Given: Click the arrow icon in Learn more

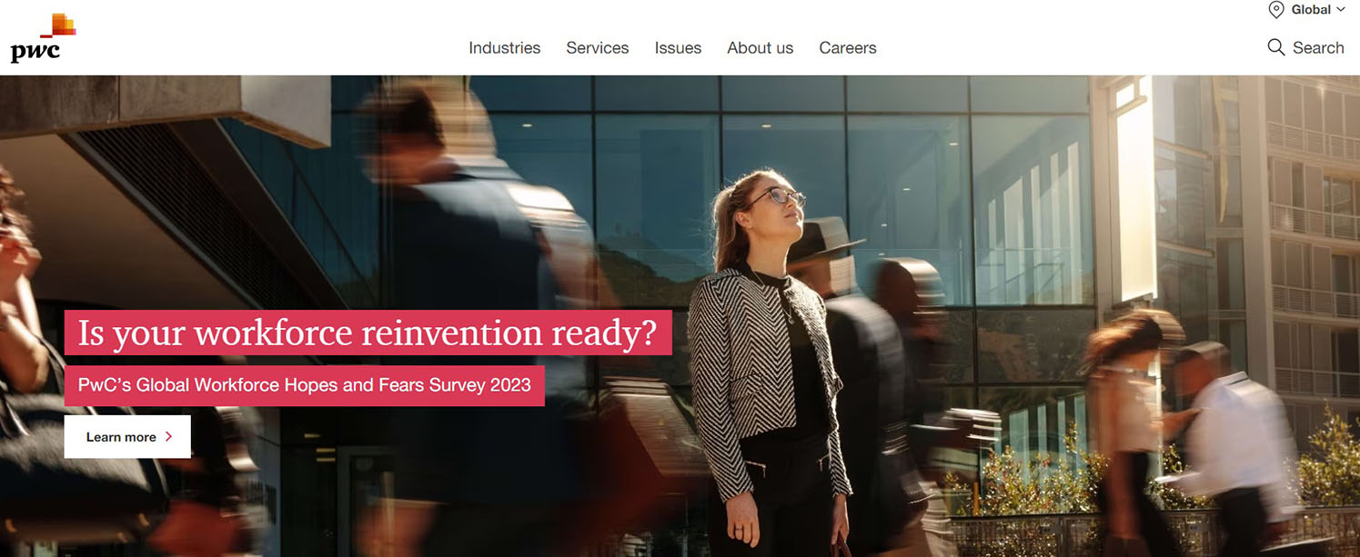Looking at the screenshot, I should tap(168, 437).
